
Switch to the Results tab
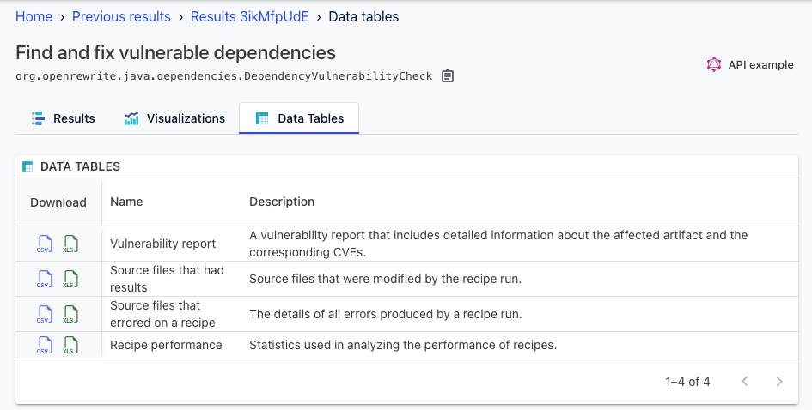coord(64,118)
